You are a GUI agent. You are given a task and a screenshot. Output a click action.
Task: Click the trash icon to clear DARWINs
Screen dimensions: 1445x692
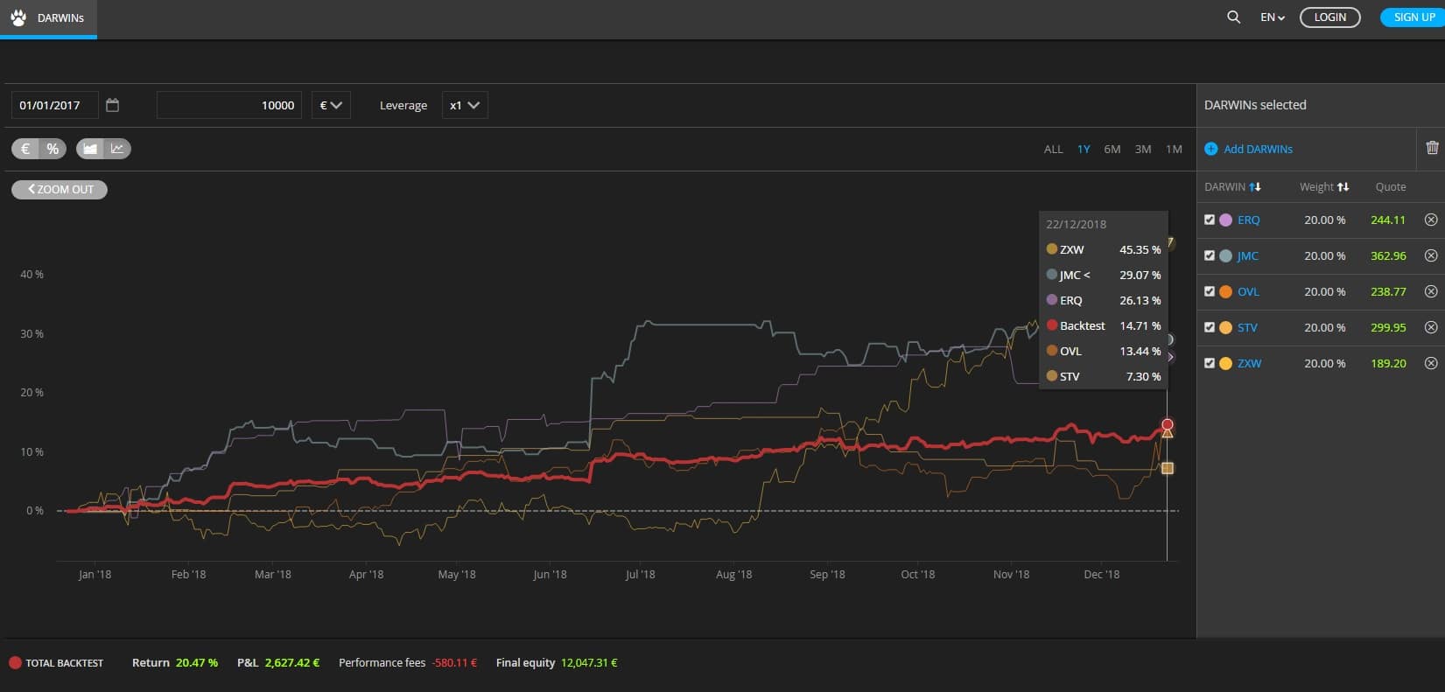[1432, 148]
